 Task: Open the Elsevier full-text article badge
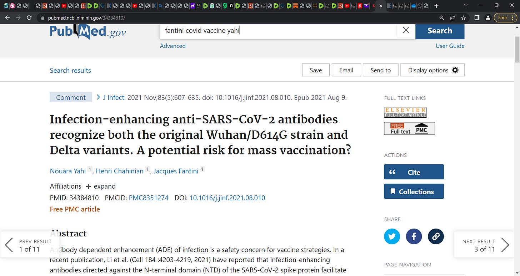point(405,112)
